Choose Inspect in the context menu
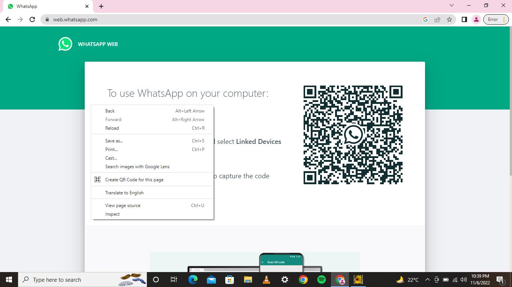512x287 pixels. (112, 214)
